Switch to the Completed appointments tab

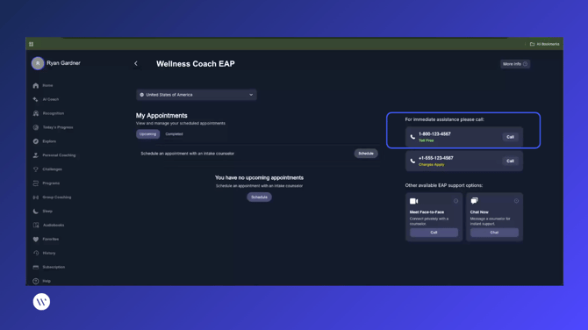(174, 134)
